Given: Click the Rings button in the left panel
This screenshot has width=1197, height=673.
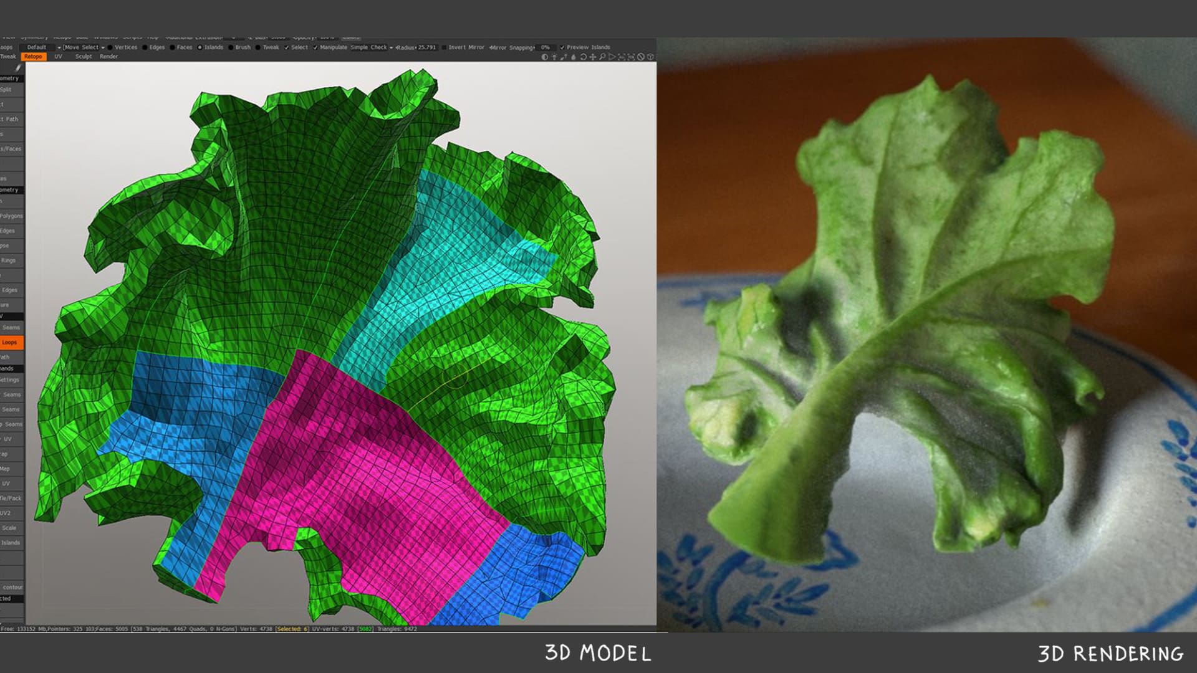Looking at the screenshot, I should pyautogui.click(x=12, y=260).
